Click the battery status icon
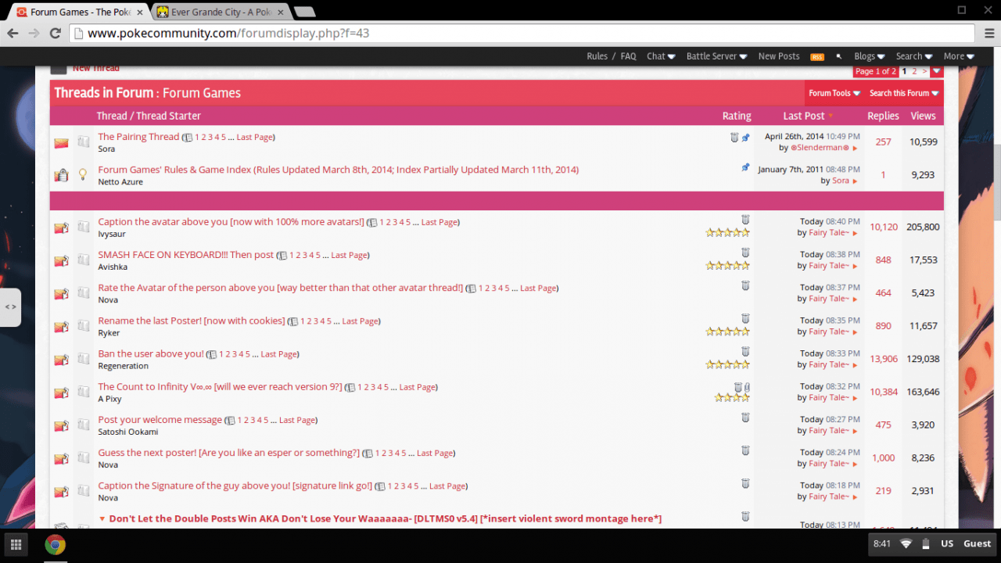Screen dimensions: 1001x563 (x=926, y=543)
